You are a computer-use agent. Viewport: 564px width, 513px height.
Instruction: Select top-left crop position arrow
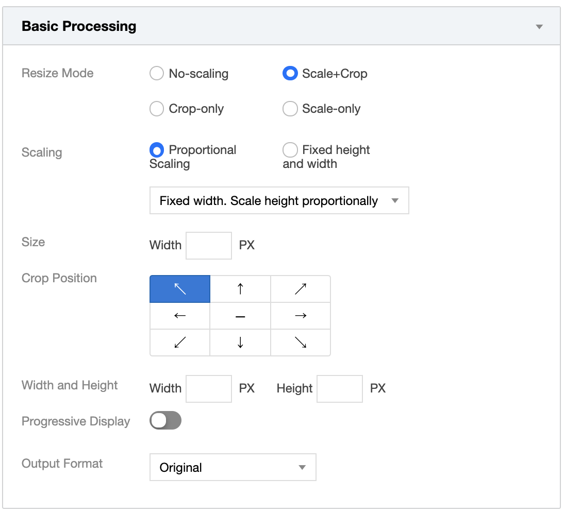click(x=180, y=289)
